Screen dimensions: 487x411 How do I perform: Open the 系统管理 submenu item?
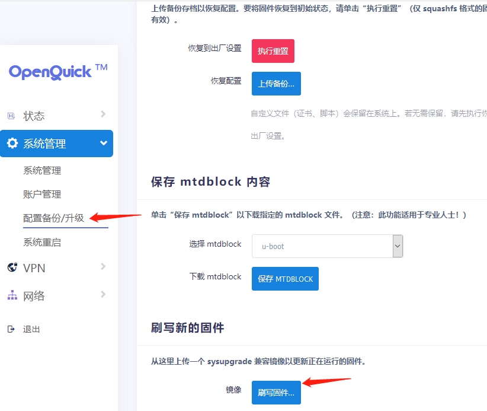pyautogui.click(x=42, y=171)
